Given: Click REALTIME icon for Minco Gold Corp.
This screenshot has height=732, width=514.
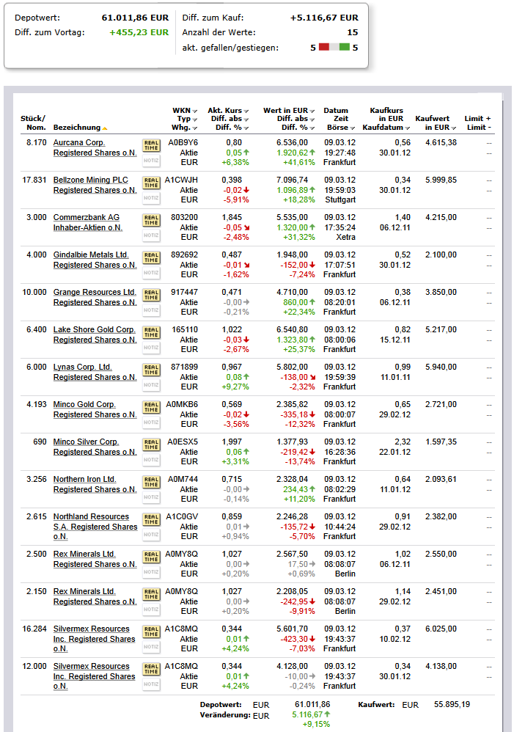Looking at the screenshot, I should [x=151, y=407].
